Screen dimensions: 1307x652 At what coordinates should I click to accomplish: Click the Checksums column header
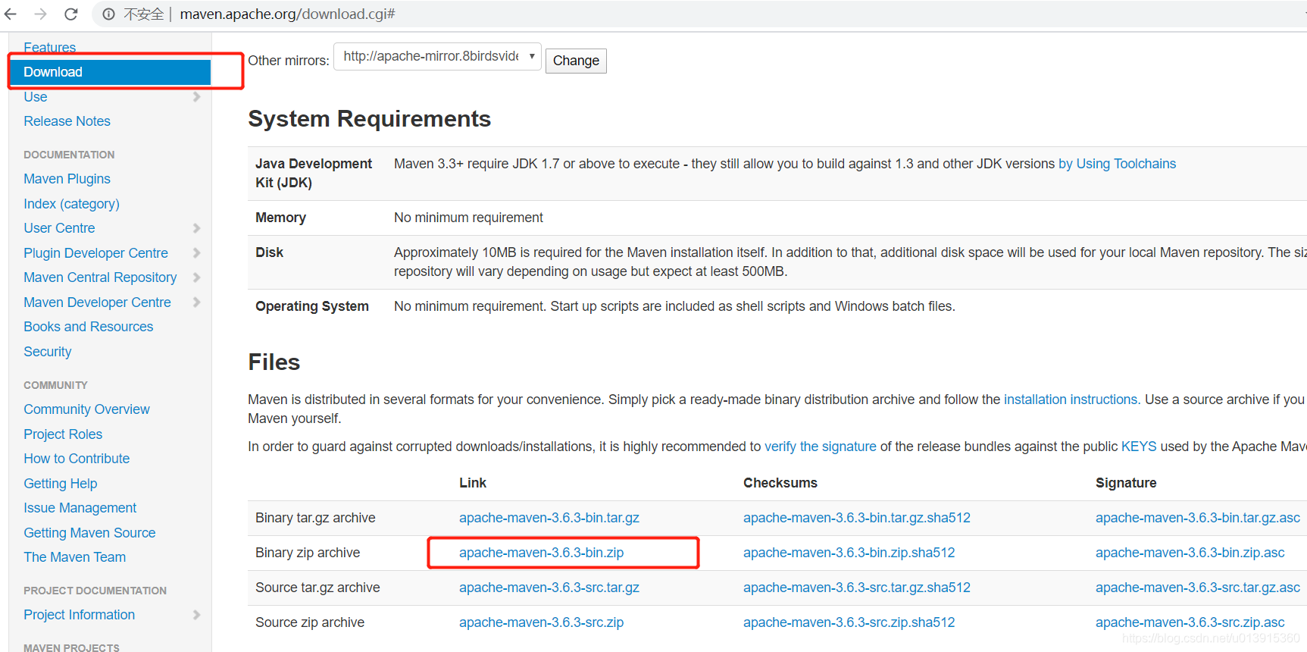pos(780,483)
